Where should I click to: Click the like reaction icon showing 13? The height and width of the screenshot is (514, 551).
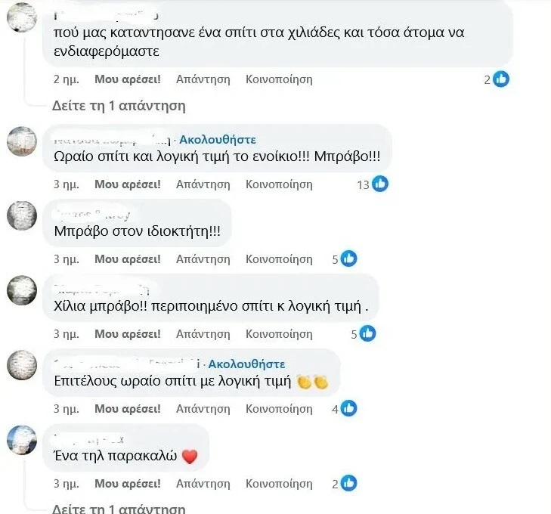point(379,184)
